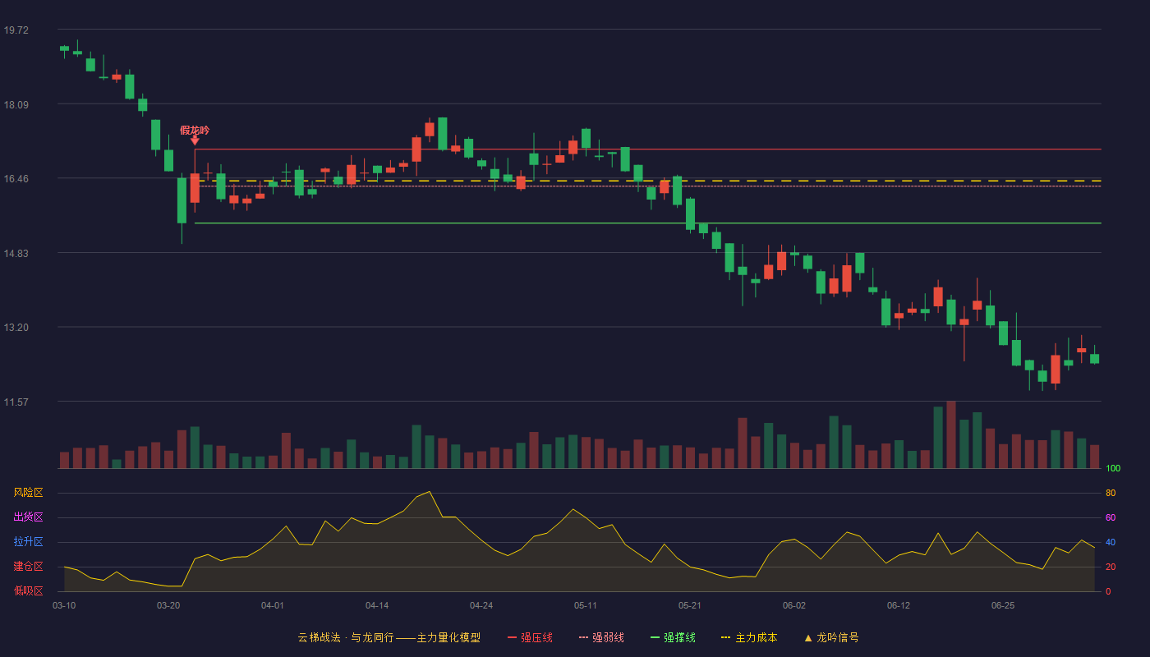1150x657 pixels.
Task: Click the 20 oscillator scale value
Action: point(1111,567)
